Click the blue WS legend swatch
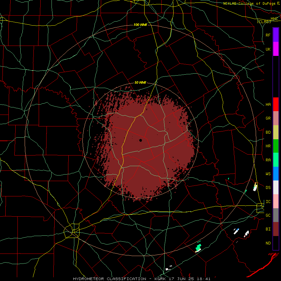The height and width of the screenshot is (281, 281). pyautogui.click(x=276, y=174)
